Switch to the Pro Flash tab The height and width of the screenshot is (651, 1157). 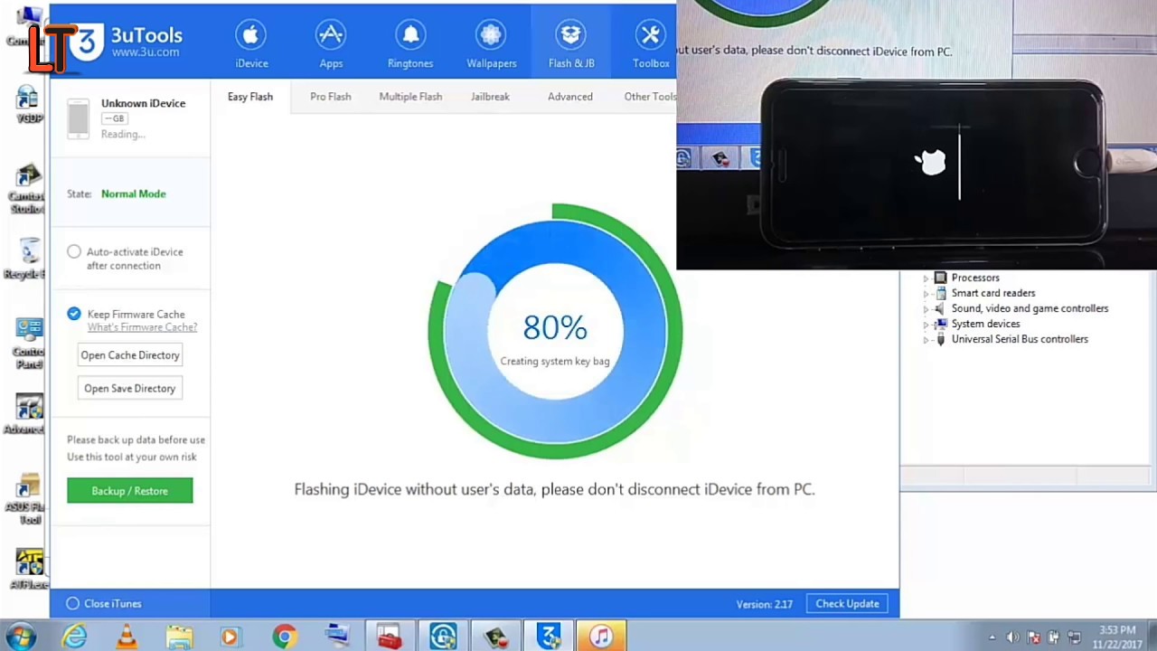point(330,97)
